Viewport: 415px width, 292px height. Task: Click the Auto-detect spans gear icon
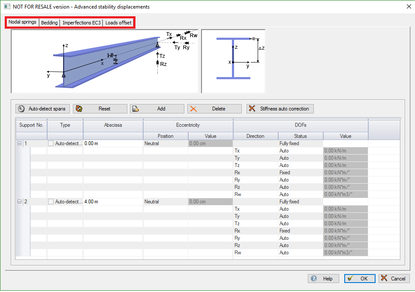[22, 109]
